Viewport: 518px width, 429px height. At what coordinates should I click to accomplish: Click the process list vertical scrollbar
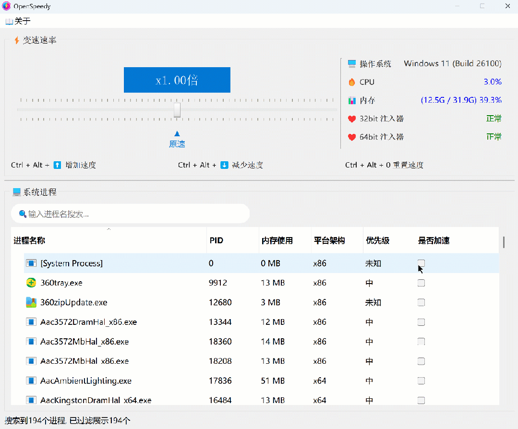tap(504, 242)
